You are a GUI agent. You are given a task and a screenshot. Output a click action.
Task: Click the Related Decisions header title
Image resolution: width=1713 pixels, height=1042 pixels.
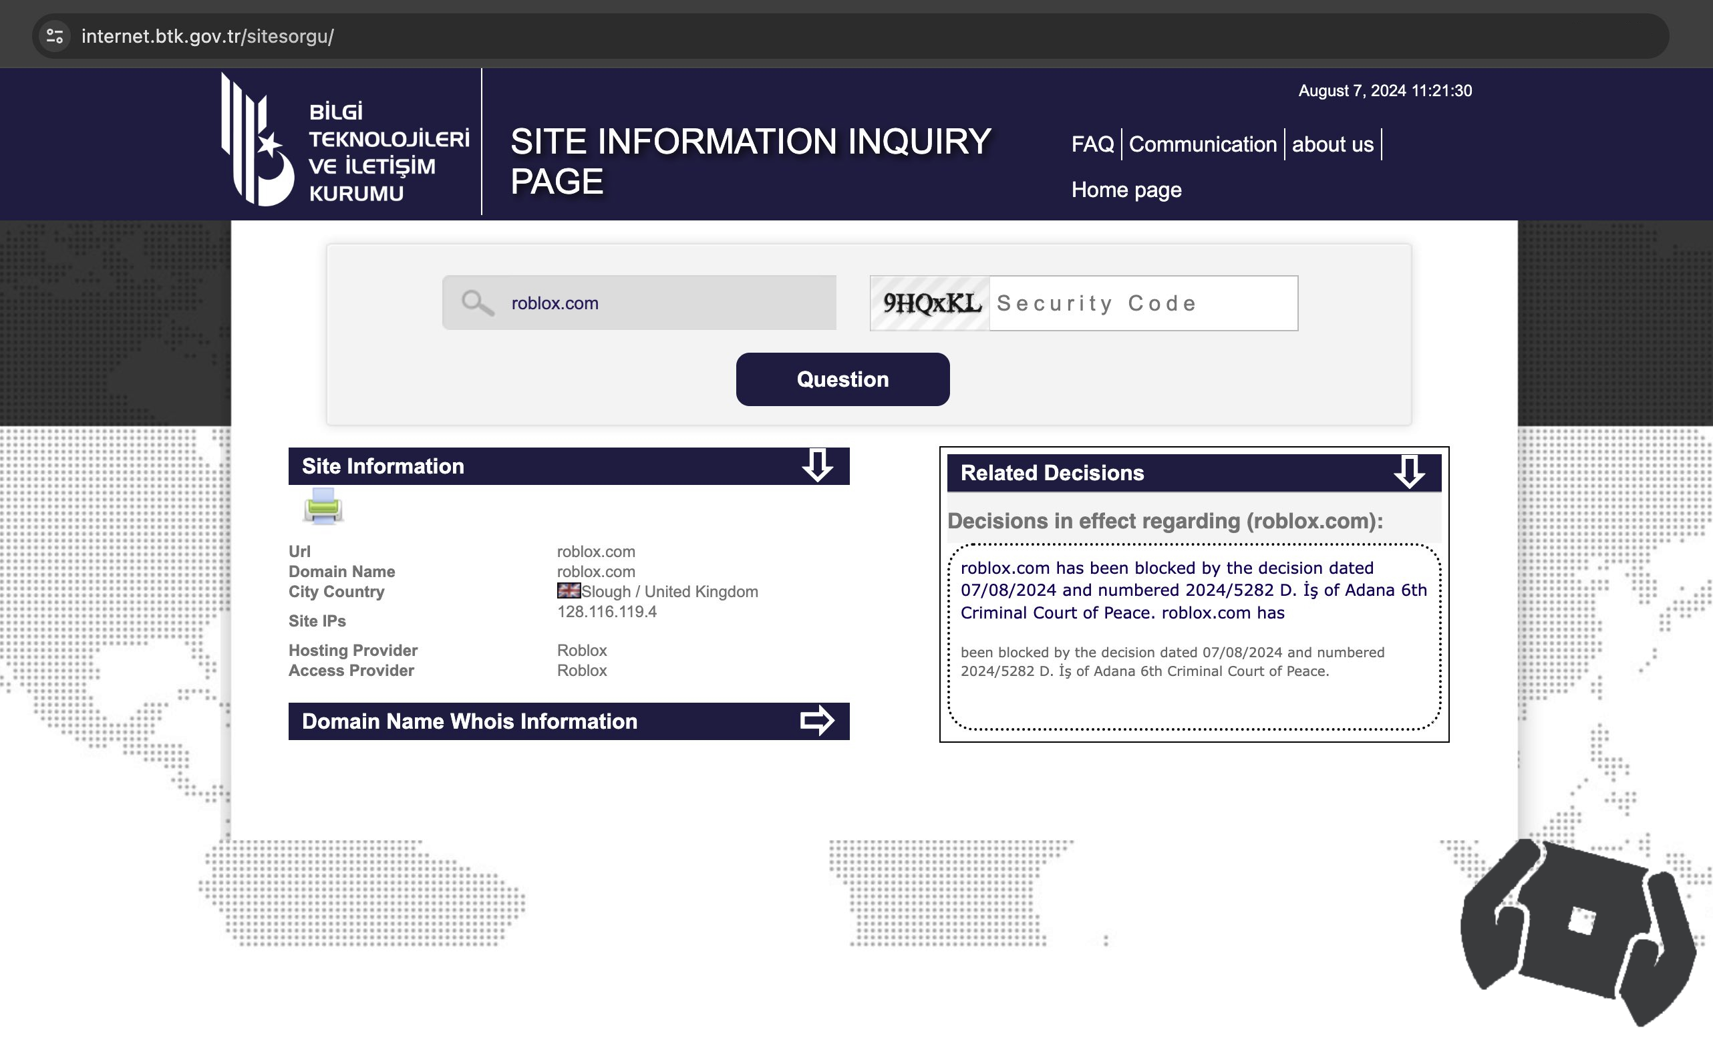(1052, 473)
